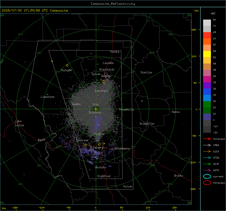Click the red forecast arrow in legend
This screenshot has width=226, height=211.
(x=207, y=139)
